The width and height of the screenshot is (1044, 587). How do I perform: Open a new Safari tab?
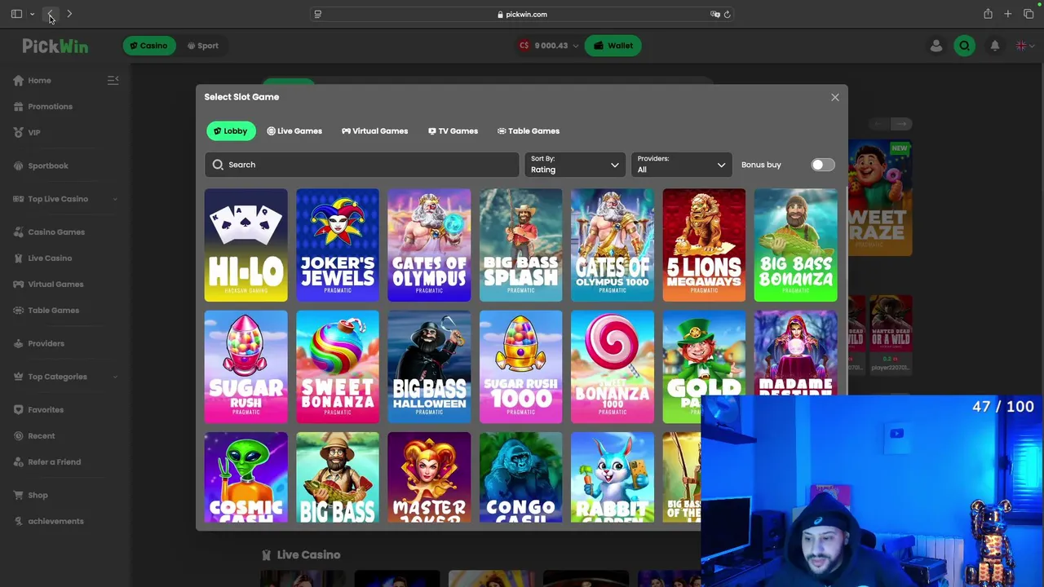pyautogui.click(x=1008, y=14)
